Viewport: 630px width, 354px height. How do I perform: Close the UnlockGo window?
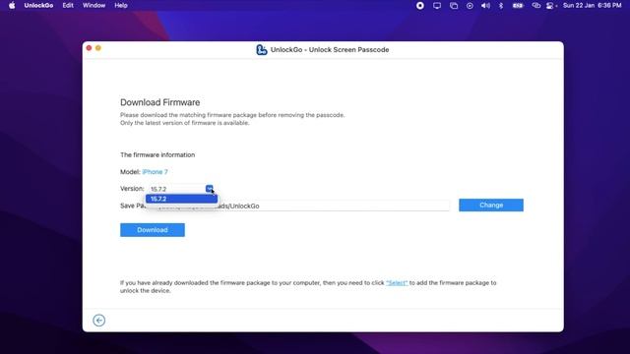pos(89,48)
